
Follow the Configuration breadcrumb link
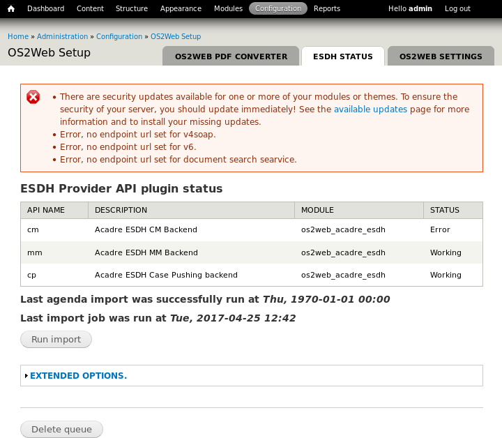[x=119, y=36]
